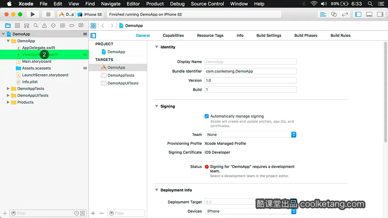
Task: Stop the running scheme
Action: (48, 14)
